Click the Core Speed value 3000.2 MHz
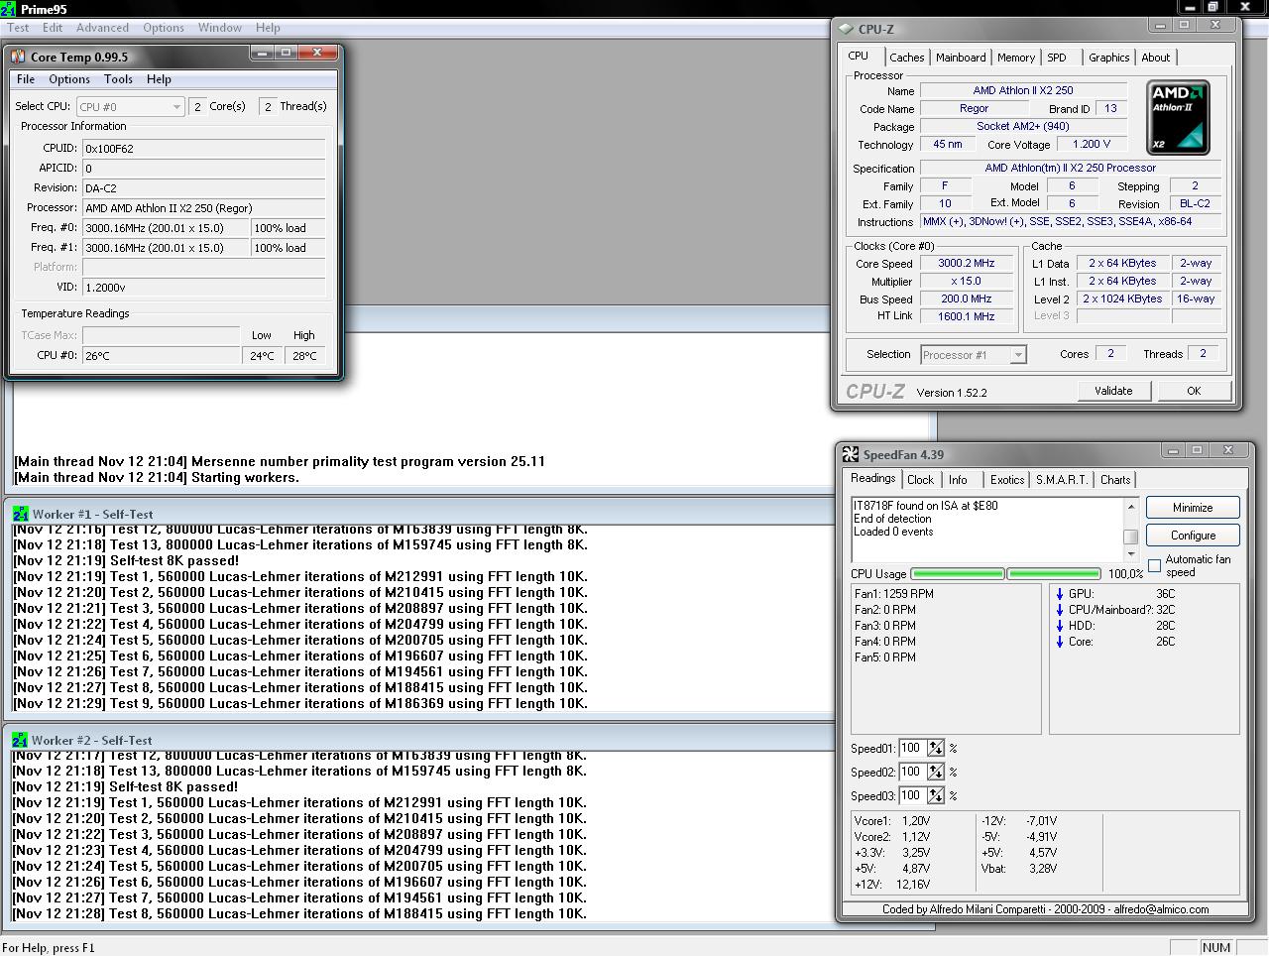Image resolution: width=1269 pixels, height=956 pixels. [967, 264]
